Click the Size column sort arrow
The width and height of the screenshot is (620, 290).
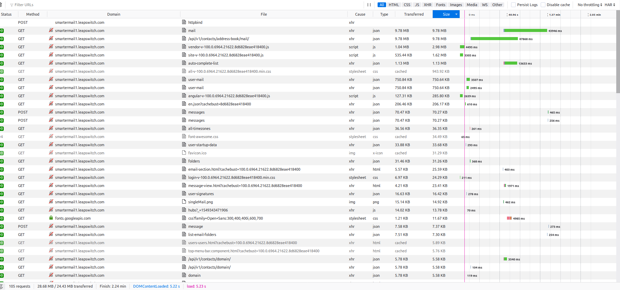(x=456, y=14)
